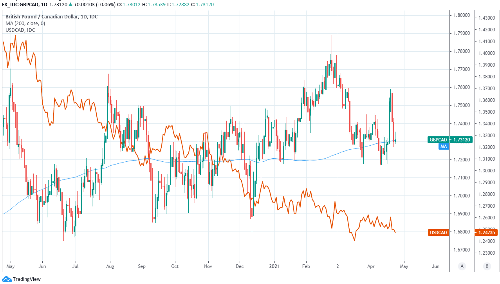This screenshot has height=284, width=500.
Task: Click the blue MA label tag
Action: tap(444, 147)
